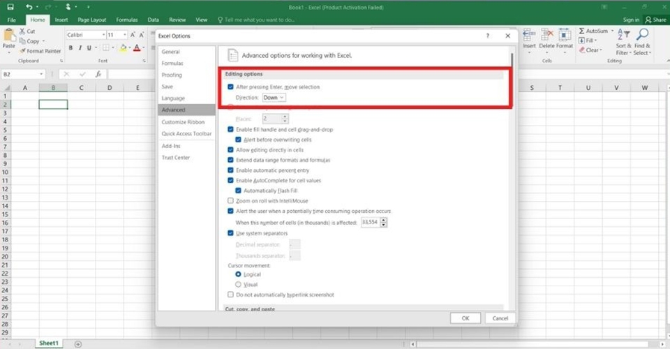Expand the Clear dropdown arrow
Viewport: 670px width, 349px height.
(x=601, y=50)
